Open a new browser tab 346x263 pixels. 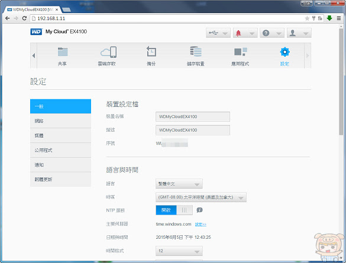tap(66, 9)
